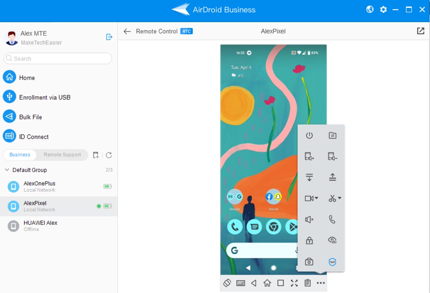430x293 pixels.
Task: Select the Business tab
Action: pos(19,155)
